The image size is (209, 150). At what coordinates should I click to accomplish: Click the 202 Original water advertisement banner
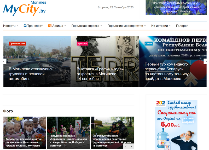pos(176,125)
